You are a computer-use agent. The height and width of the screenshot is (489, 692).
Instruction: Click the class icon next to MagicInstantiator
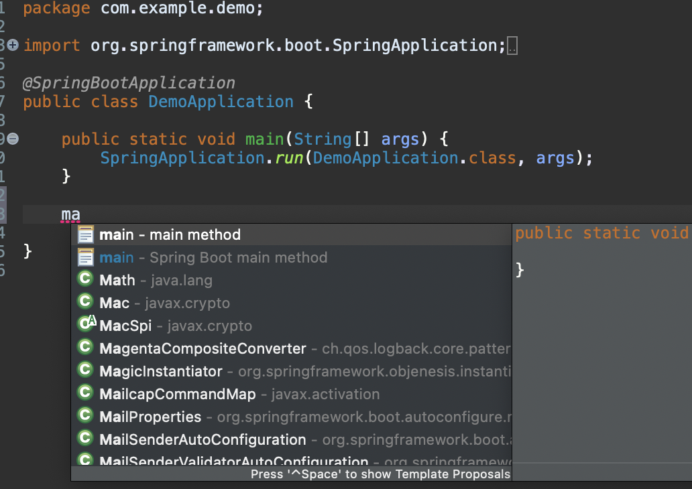tap(85, 370)
